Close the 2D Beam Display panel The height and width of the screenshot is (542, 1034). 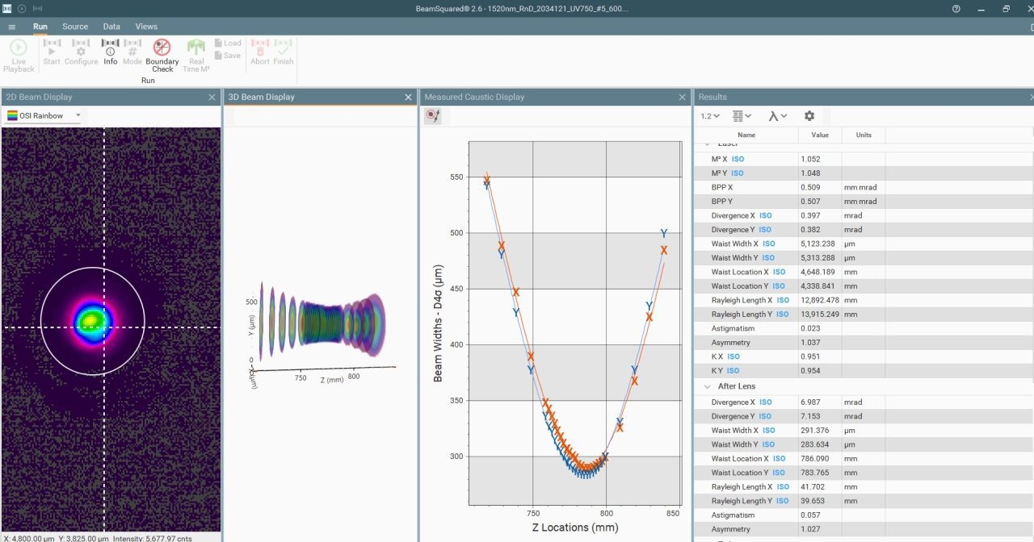[x=212, y=97]
